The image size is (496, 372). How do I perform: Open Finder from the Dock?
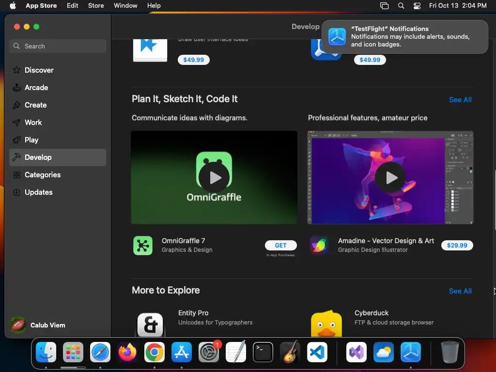click(46, 352)
